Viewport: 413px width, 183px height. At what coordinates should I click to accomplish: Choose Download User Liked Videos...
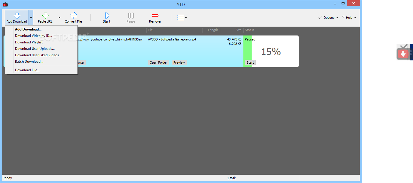click(41, 55)
